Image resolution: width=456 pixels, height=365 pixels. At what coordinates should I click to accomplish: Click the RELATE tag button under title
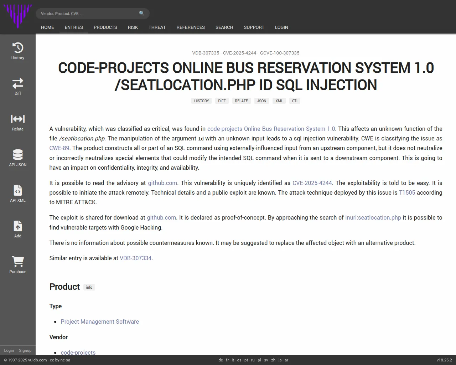coord(241,101)
